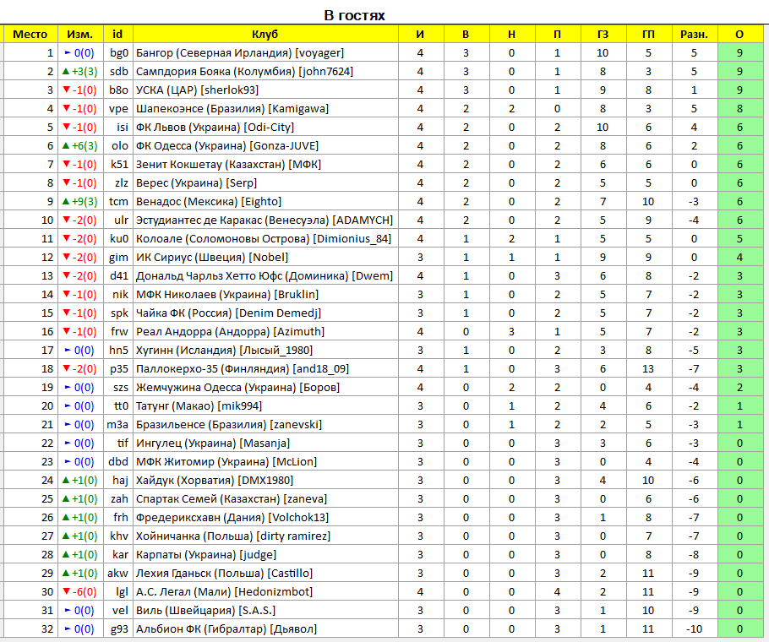Click the points cell '2' for Жемчужина Одесса
The height and width of the screenshot is (642, 769).
[739, 388]
